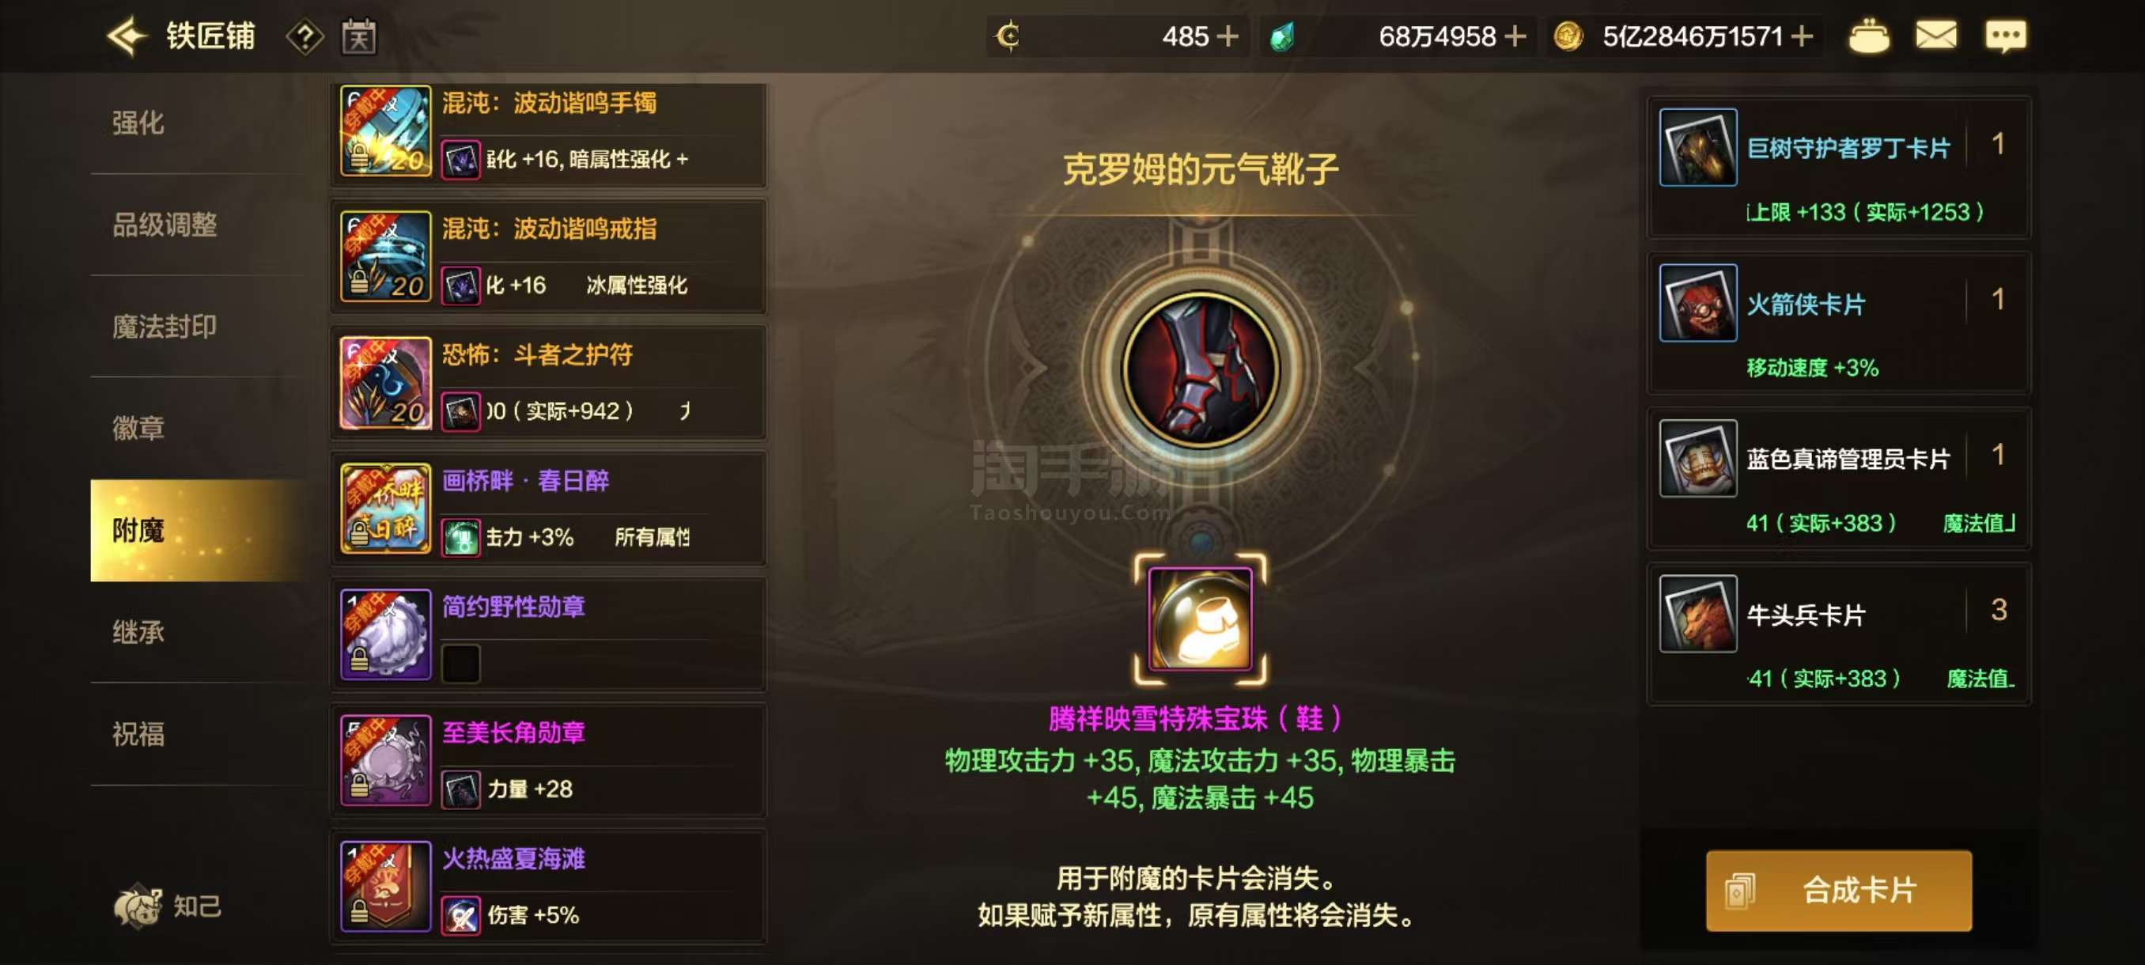This screenshot has width=2145, height=965.
Task: Select 火热盛夏海滩 equipment item
Action: 549,887
